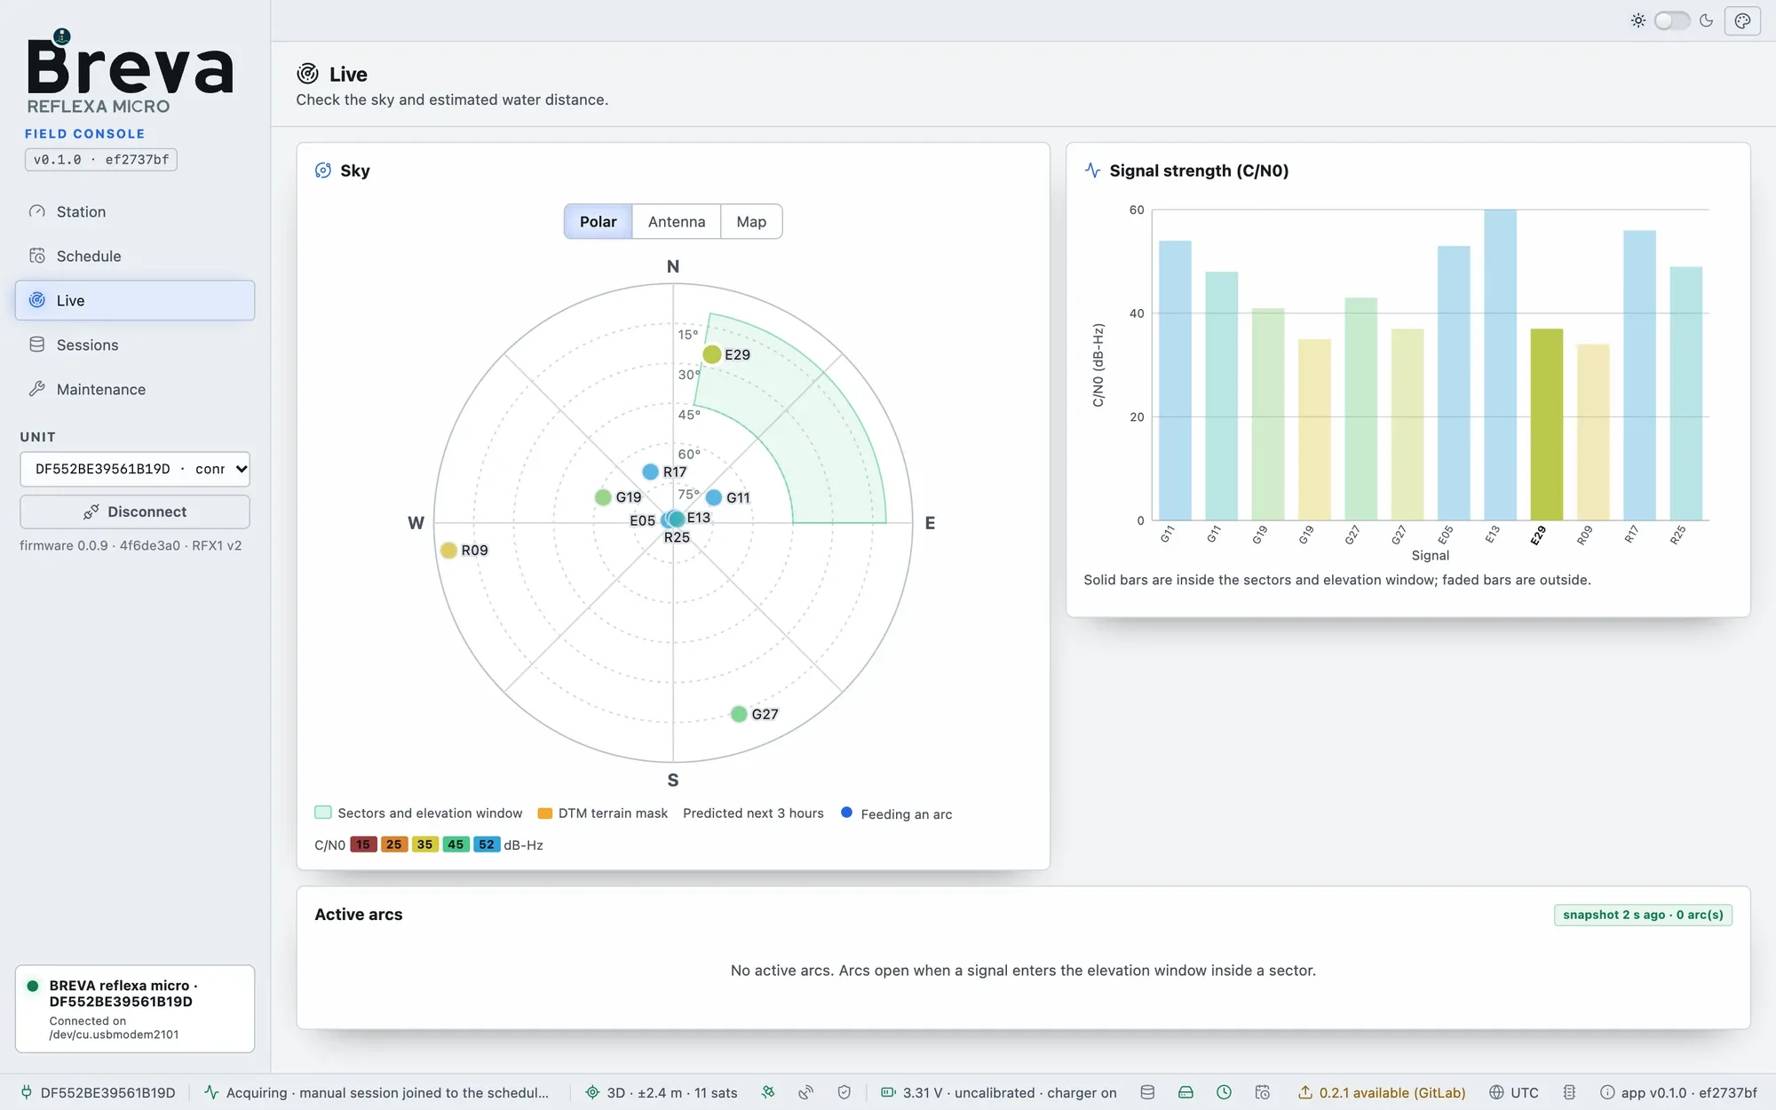Image resolution: width=1776 pixels, height=1110 pixels.
Task: Toggle DTM terrain mask legend entry
Action: tap(603, 813)
